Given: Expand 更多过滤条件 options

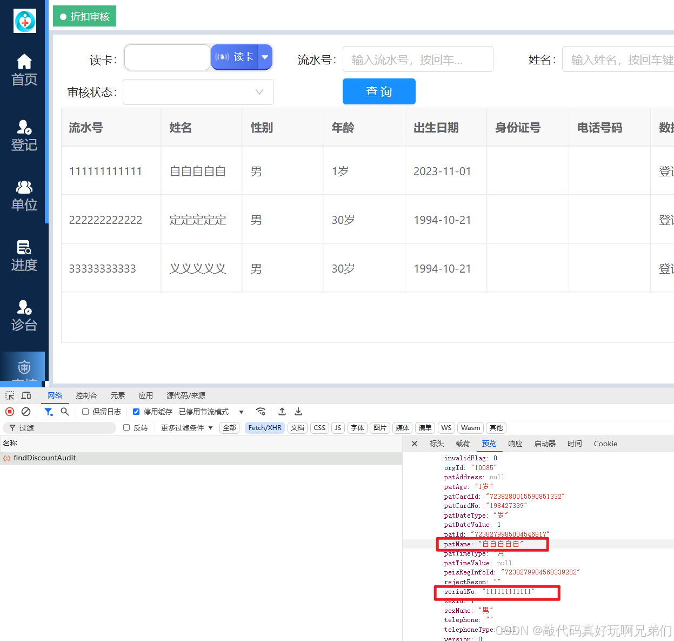Looking at the screenshot, I should (185, 427).
